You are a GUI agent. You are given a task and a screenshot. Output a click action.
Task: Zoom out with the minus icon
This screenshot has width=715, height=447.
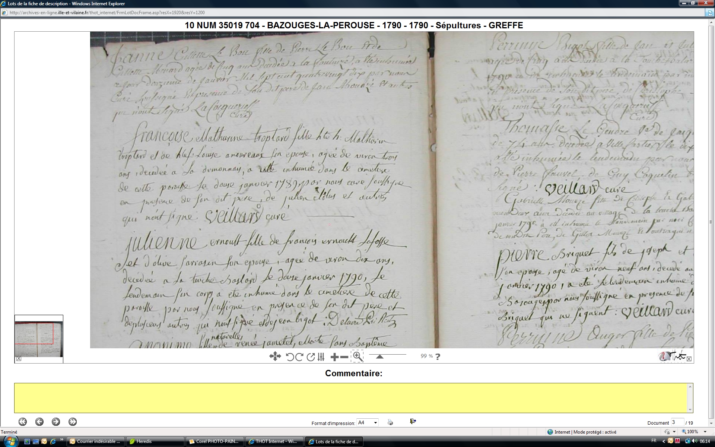coord(344,357)
